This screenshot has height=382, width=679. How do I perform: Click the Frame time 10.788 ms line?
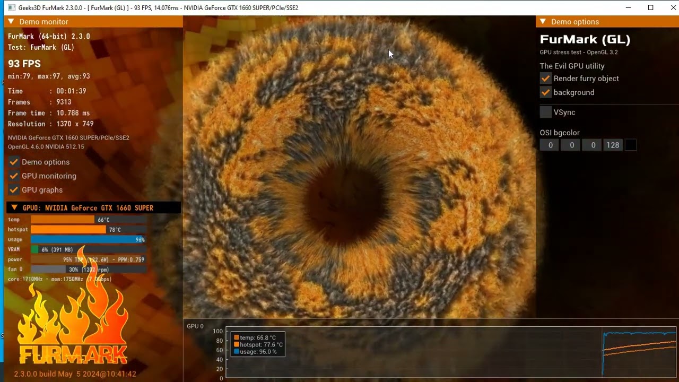click(x=49, y=113)
